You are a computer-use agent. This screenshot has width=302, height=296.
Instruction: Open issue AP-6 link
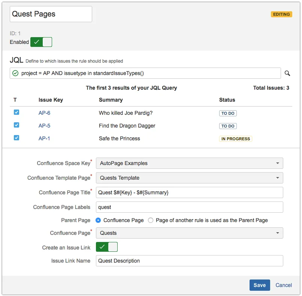click(44, 113)
